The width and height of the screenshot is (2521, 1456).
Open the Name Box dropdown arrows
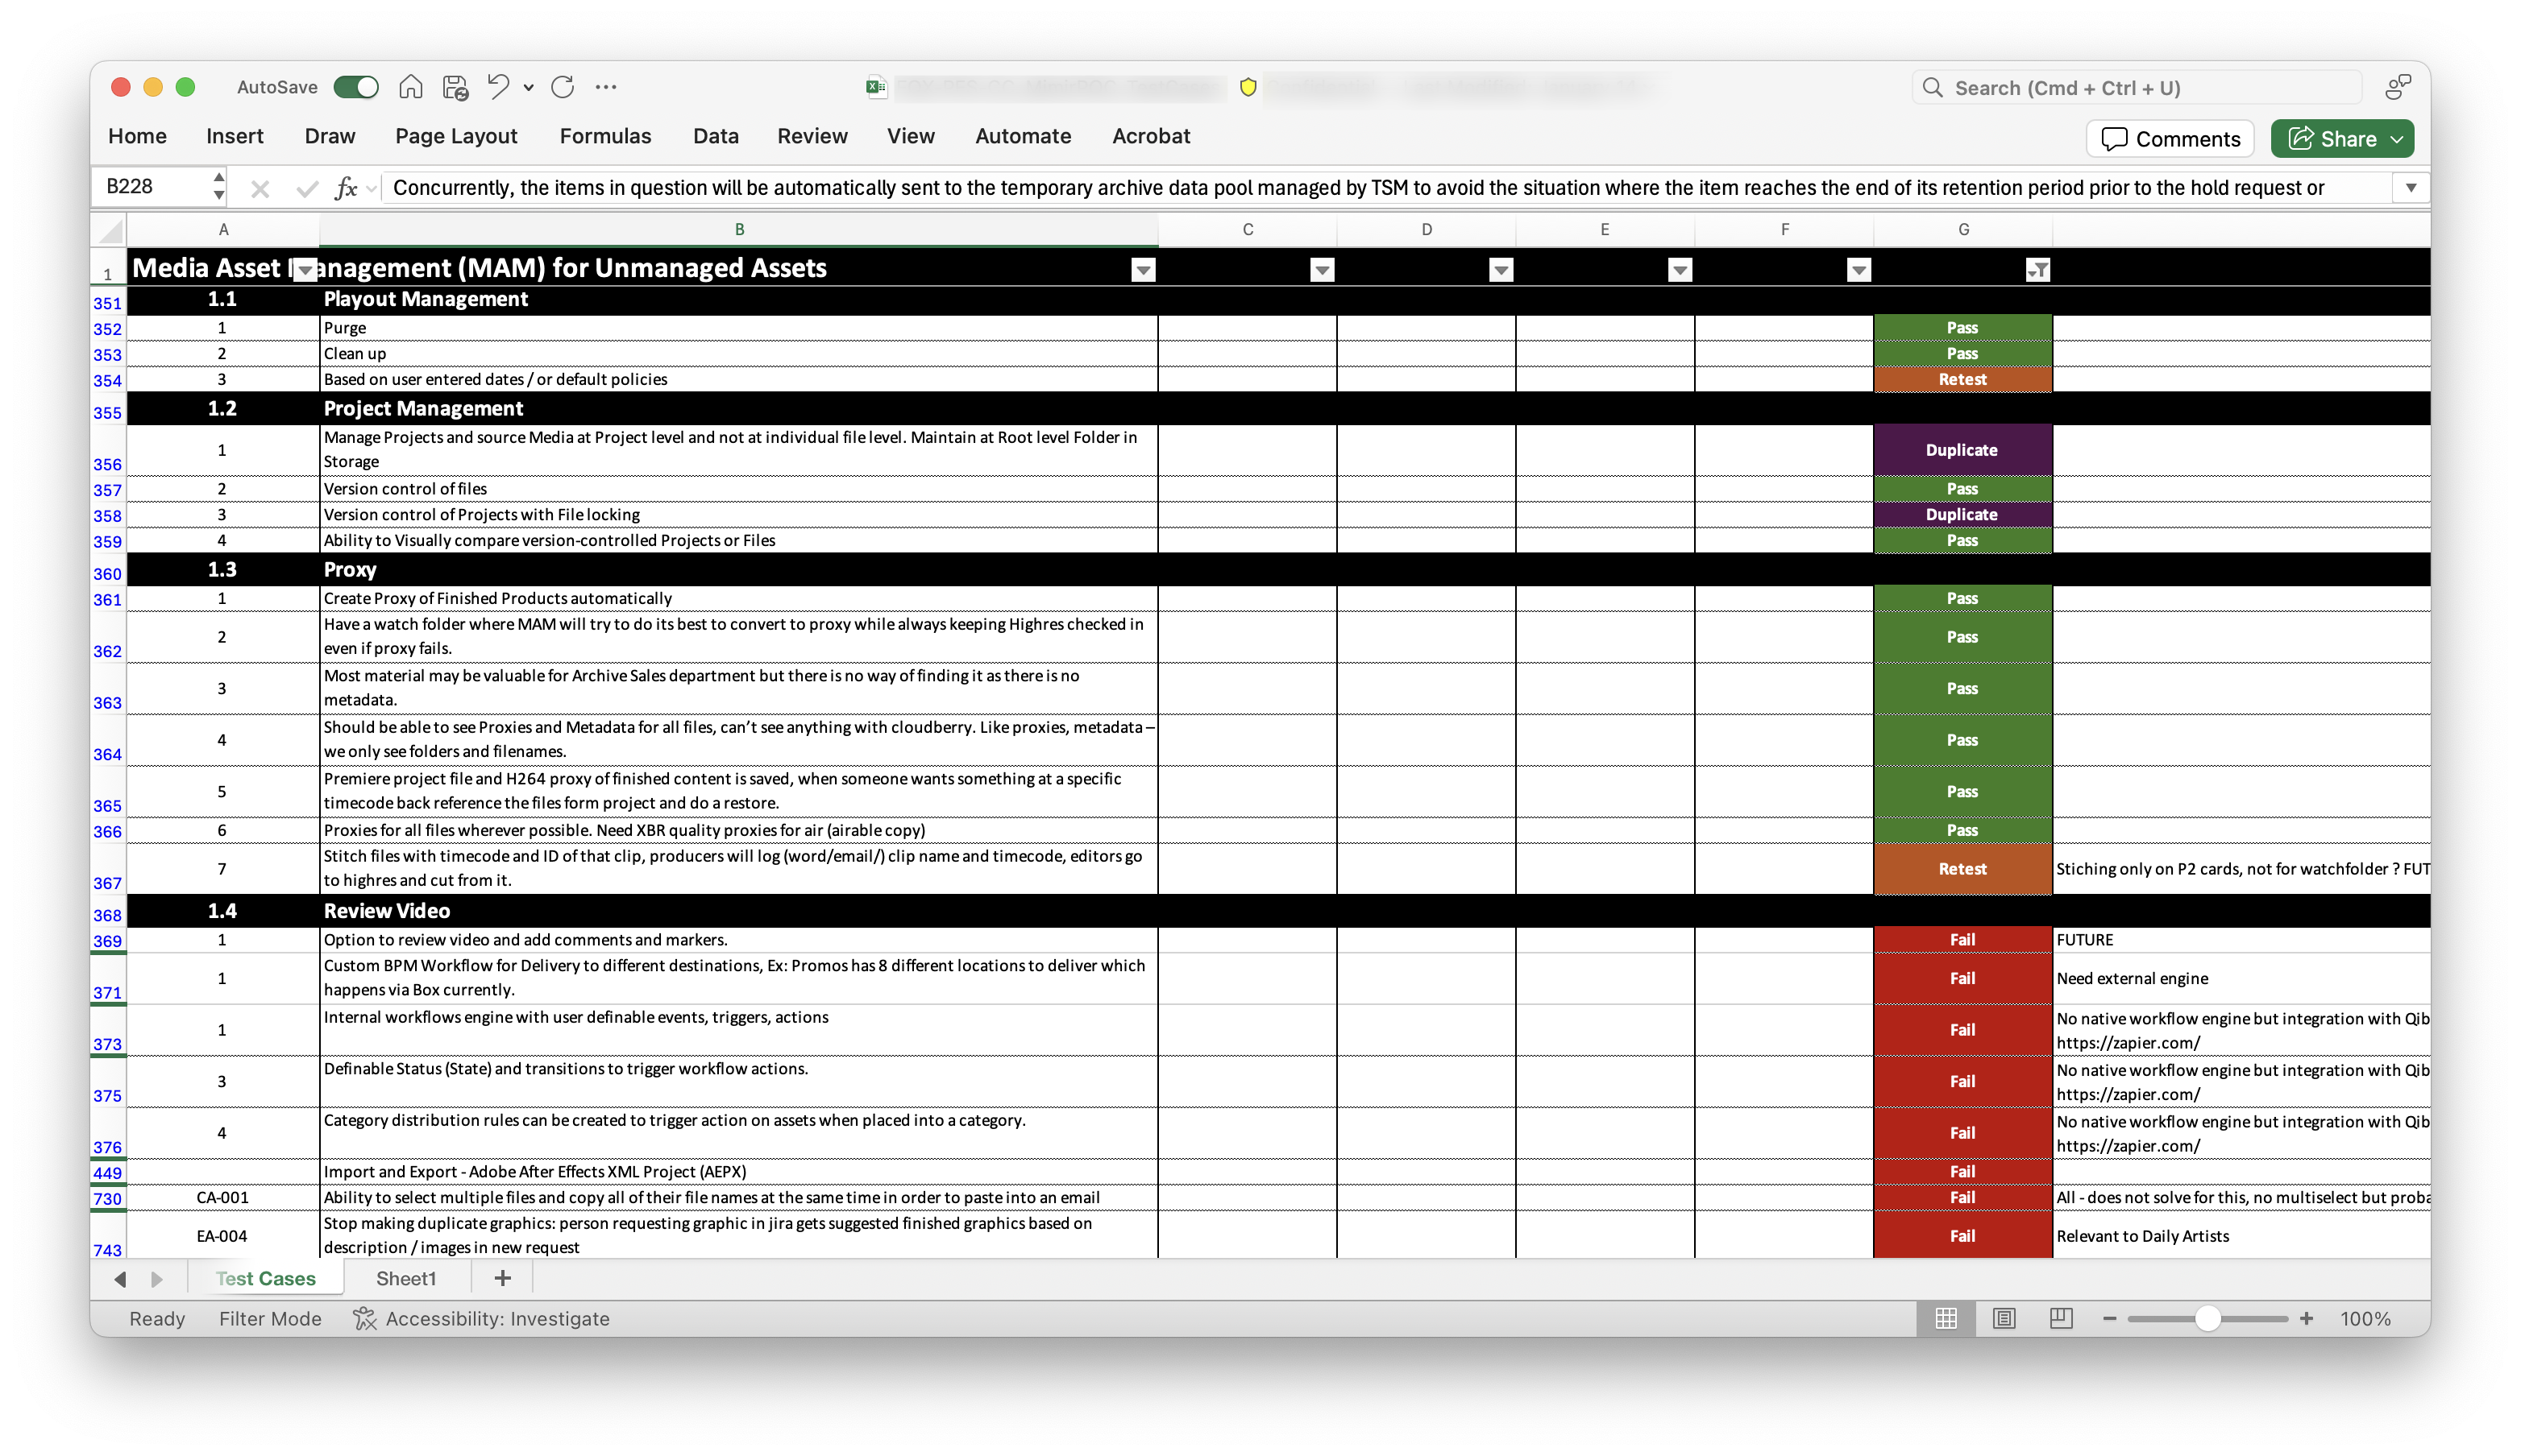coord(218,187)
